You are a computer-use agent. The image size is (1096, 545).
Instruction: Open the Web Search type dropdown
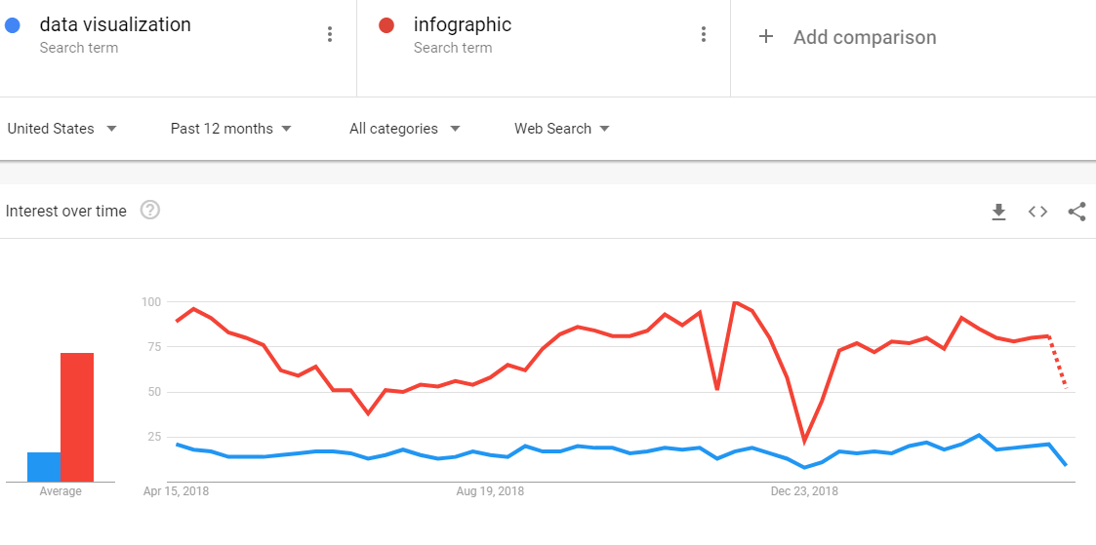coord(562,129)
